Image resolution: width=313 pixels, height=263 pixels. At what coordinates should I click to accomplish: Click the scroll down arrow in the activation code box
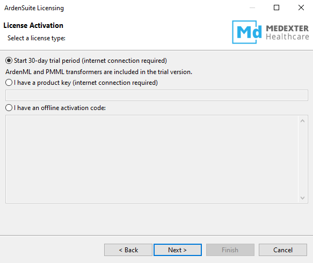point(303,198)
